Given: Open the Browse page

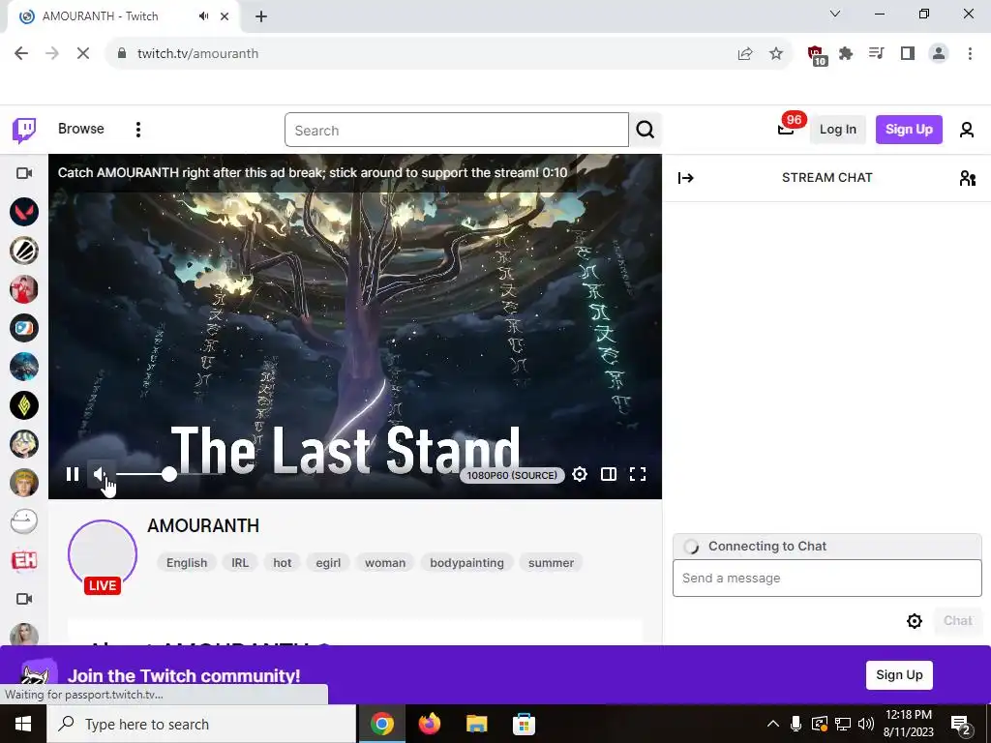Looking at the screenshot, I should [81, 129].
